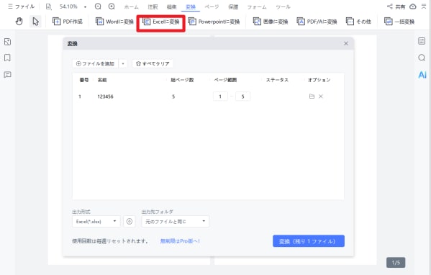Open the thumbnail panel icon in left sidebar
This screenshot has width=431, height=275.
coord(7,42)
